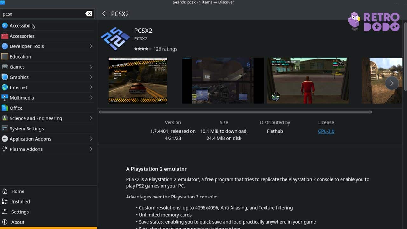Open the 126 ratings reviews

pyautogui.click(x=165, y=49)
